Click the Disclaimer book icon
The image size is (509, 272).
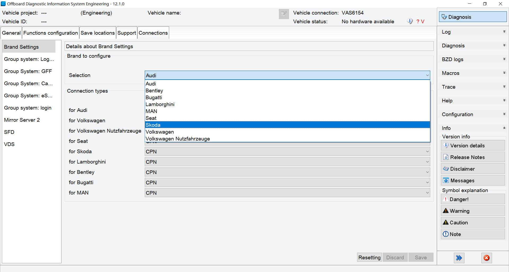click(446, 169)
